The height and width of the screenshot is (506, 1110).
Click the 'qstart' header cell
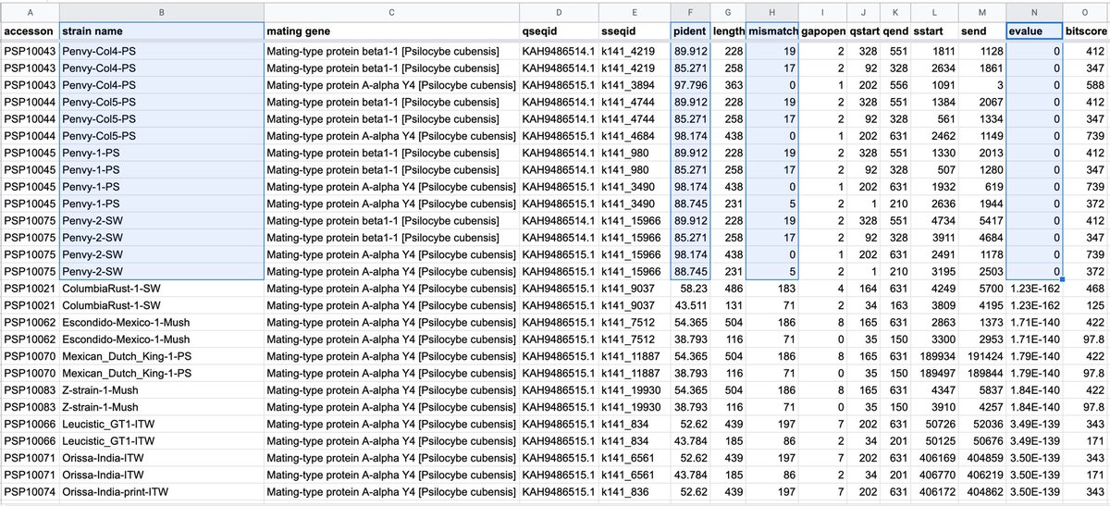tap(863, 31)
